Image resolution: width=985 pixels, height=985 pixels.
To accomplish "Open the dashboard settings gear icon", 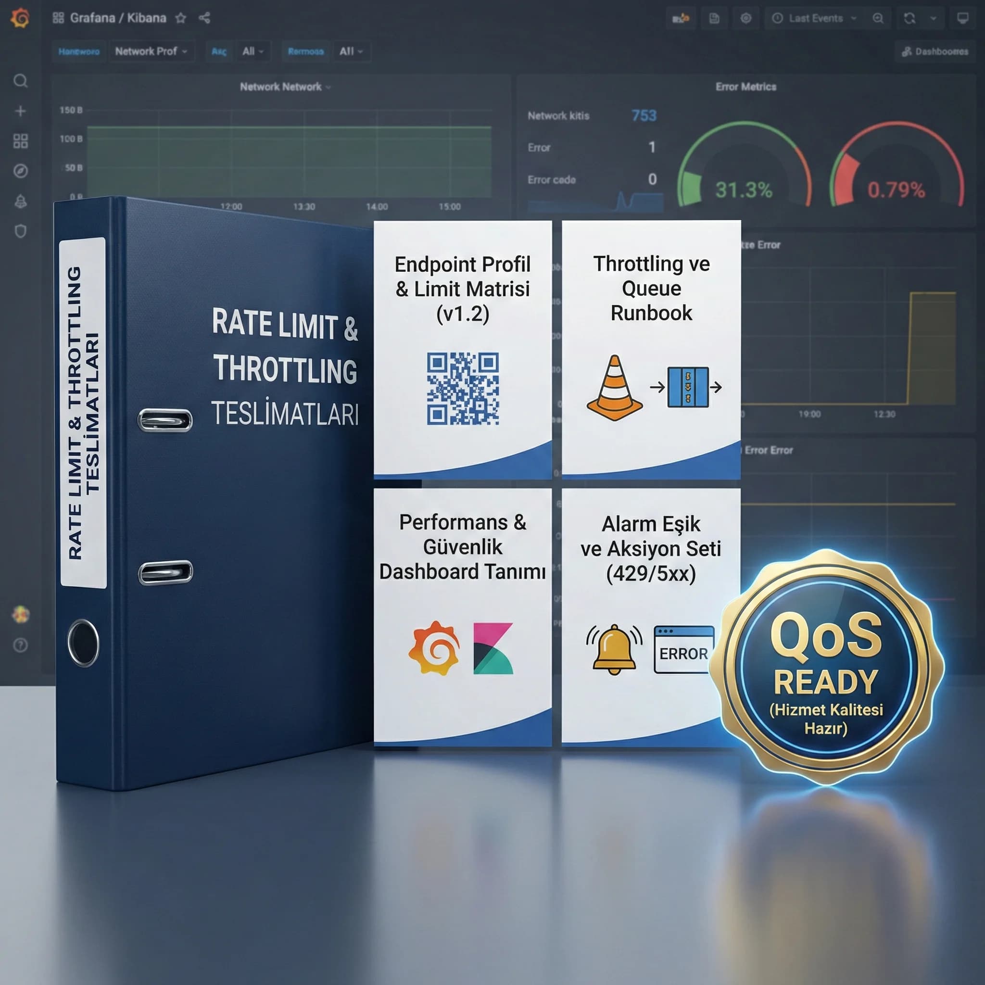I will [746, 18].
